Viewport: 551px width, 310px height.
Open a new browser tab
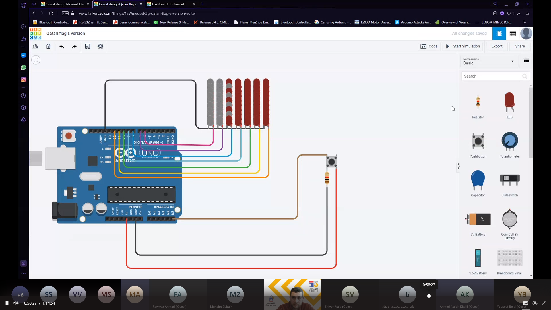tap(202, 4)
